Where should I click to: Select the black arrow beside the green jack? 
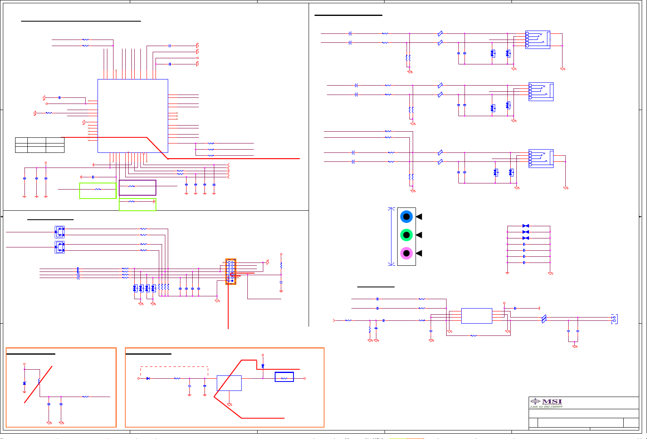click(419, 235)
